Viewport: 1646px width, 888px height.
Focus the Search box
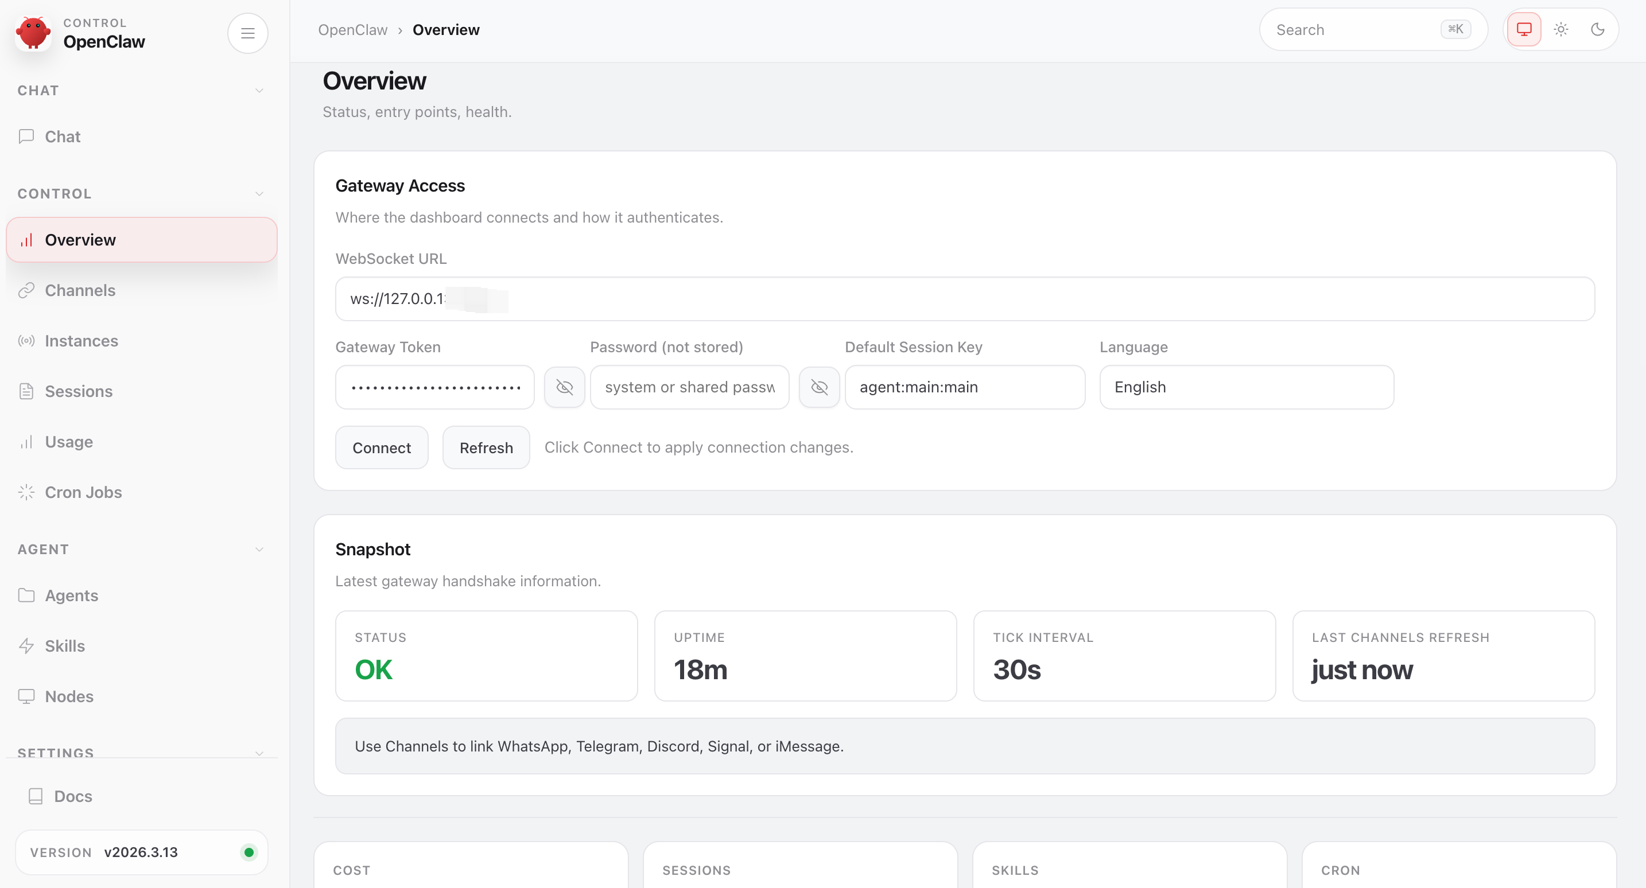1373,29
